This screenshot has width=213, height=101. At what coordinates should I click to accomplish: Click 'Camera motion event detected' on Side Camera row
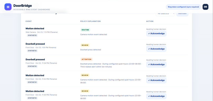coord(94,34)
